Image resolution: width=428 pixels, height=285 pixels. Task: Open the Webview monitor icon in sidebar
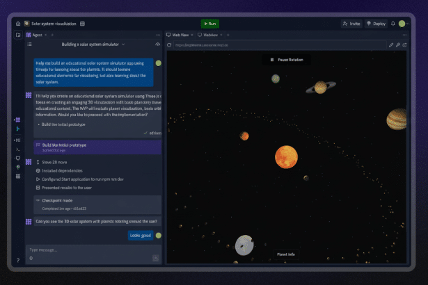(17, 158)
